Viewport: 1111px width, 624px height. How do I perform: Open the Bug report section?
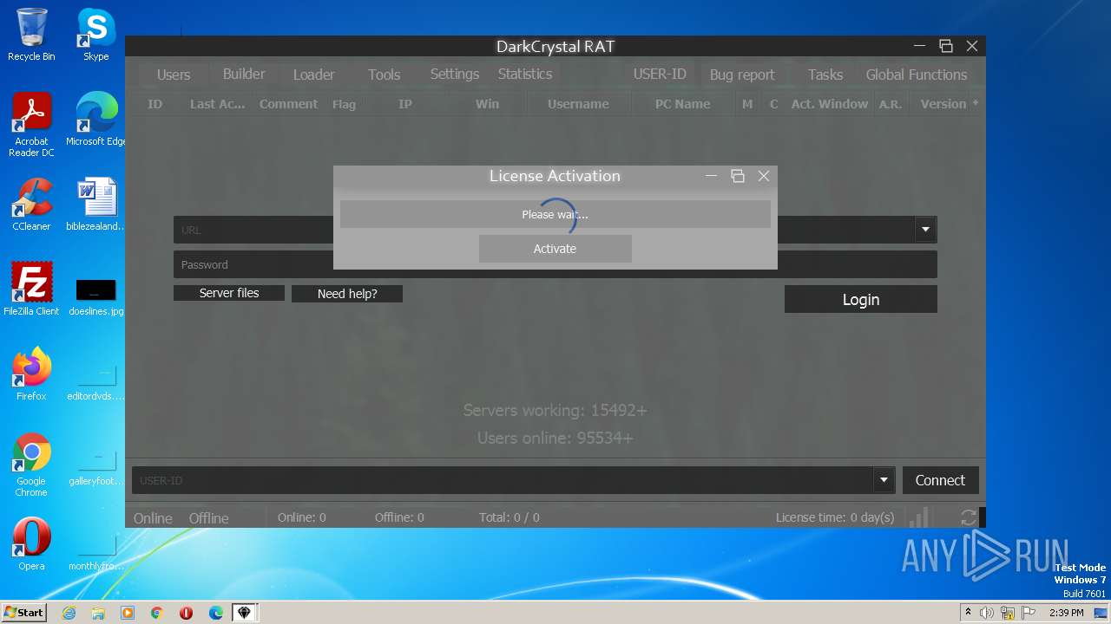click(742, 75)
